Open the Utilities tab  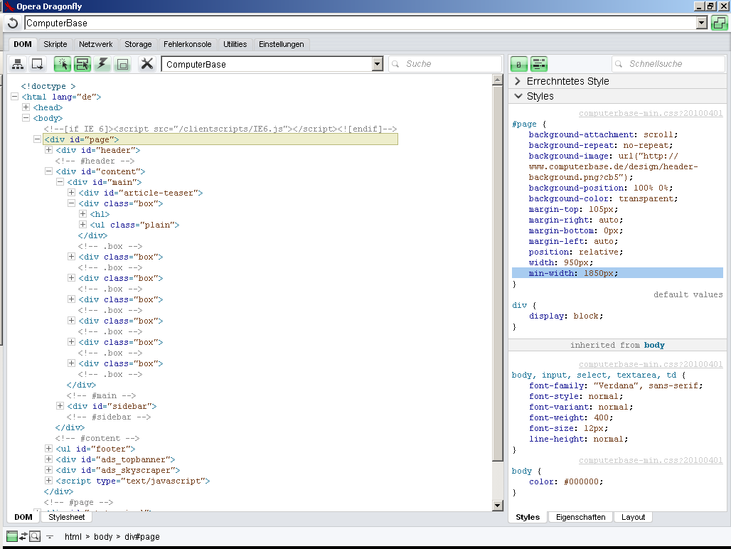click(235, 44)
